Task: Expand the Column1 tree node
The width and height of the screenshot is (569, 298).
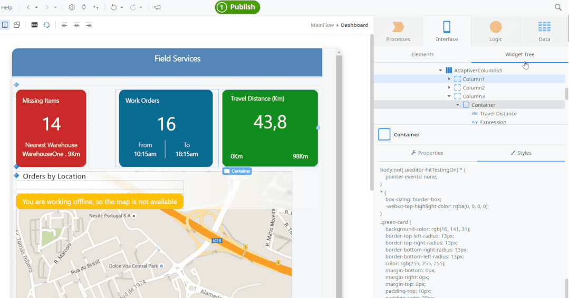Action: tap(449, 79)
